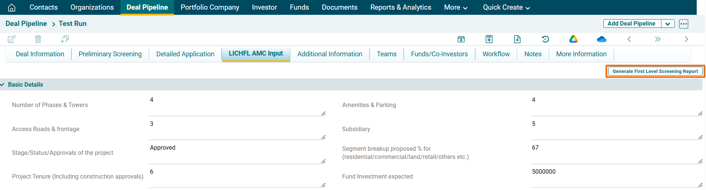Click Generate First Level Screening Report button
Viewport: 706px width, 190px height.
tap(655, 71)
